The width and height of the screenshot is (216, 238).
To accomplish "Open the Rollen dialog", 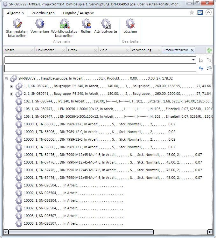I will pos(86,24).
